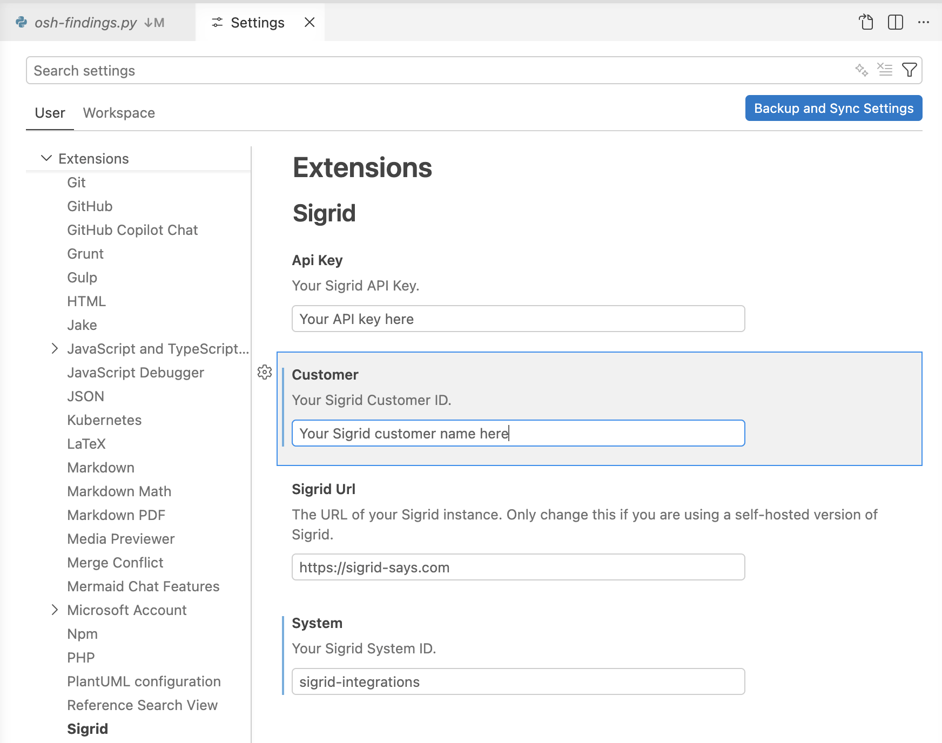This screenshot has height=743, width=942.
Task: Click Backup and Sync Settings button
Action: pyautogui.click(x=833, y=108)
